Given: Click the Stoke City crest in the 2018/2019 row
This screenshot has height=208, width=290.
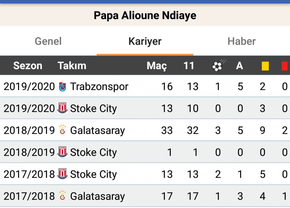Looking at the screenshot, I should (x=62, y=152).
